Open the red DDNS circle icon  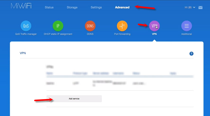tap(90, 26)
